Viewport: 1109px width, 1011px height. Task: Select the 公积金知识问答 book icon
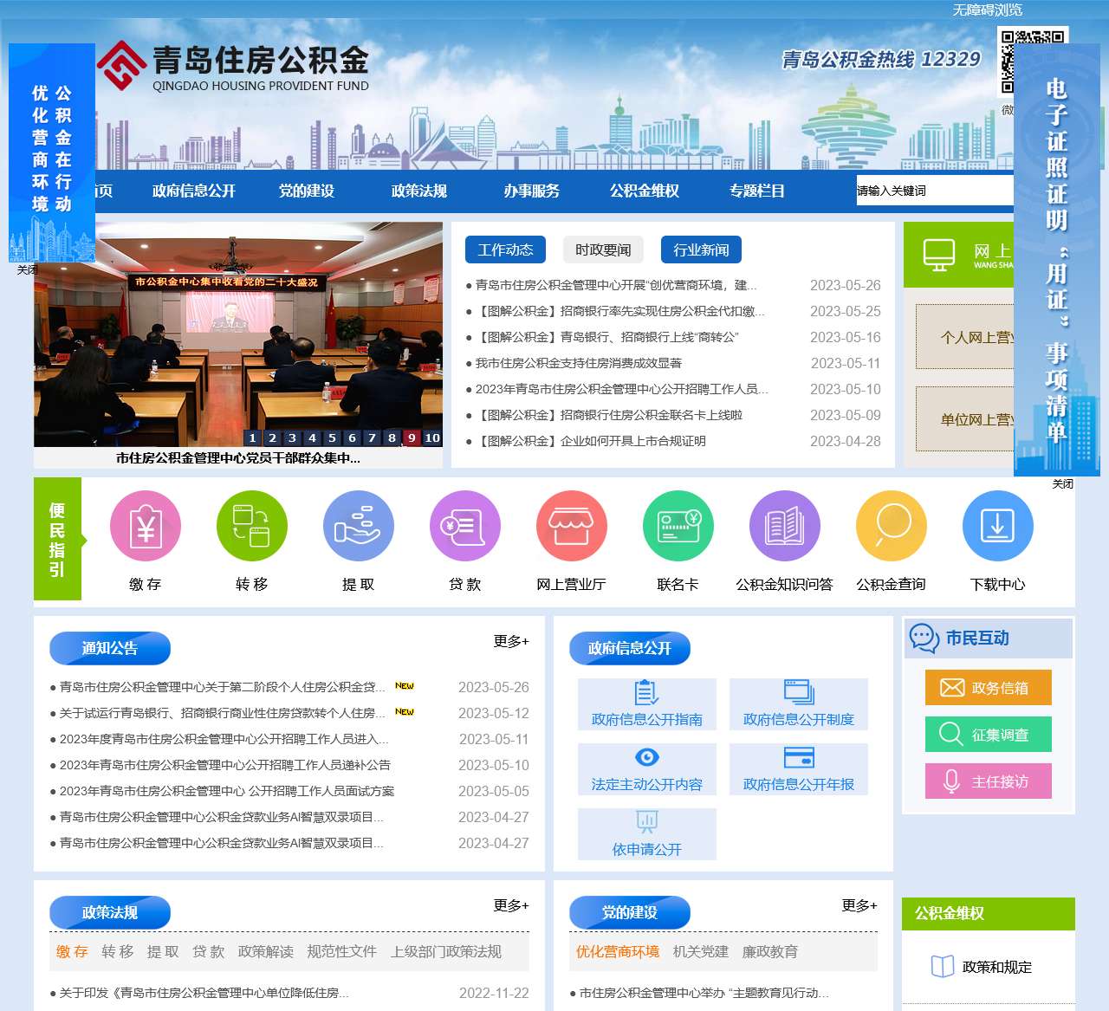[x=784, y=525]
